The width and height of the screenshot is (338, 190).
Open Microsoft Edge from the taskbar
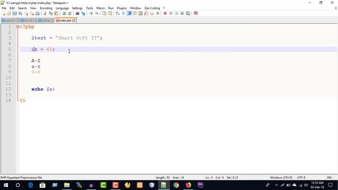pyautogui.click(x=31, y=185)
